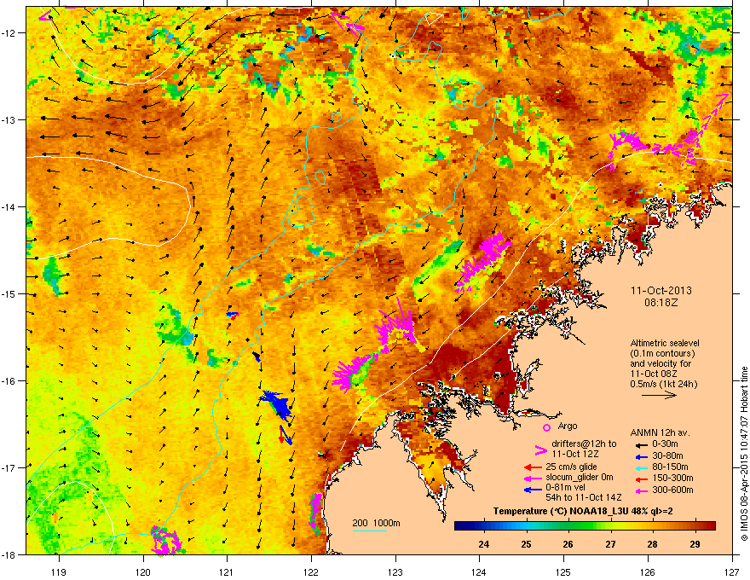Select the '(0.1m contours)' text
Image resolution: width=750 pixels, height=580 pixels.
(662, 354)
